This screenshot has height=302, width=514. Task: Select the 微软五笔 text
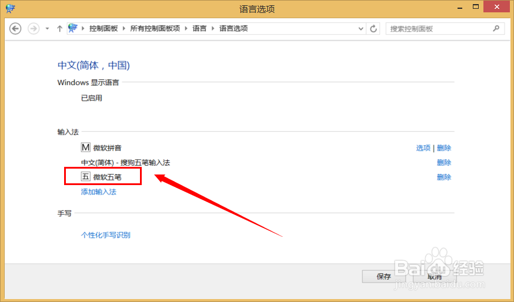[x=107, y=177]
